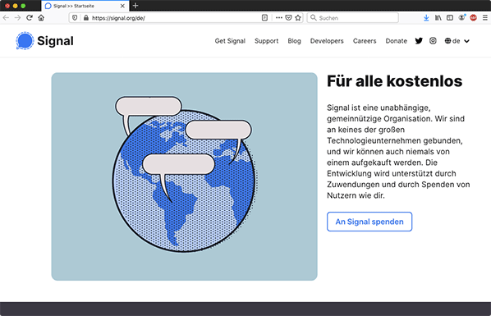Open Donate navigation link

(396, 41)
